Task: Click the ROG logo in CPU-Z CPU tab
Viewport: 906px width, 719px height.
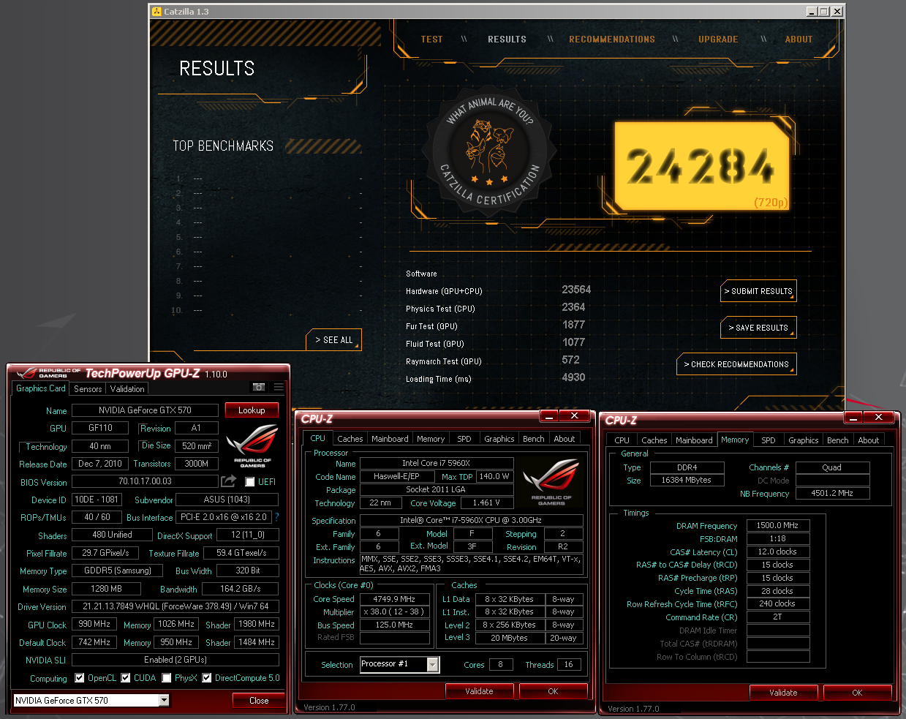Action: click(551, 483)
